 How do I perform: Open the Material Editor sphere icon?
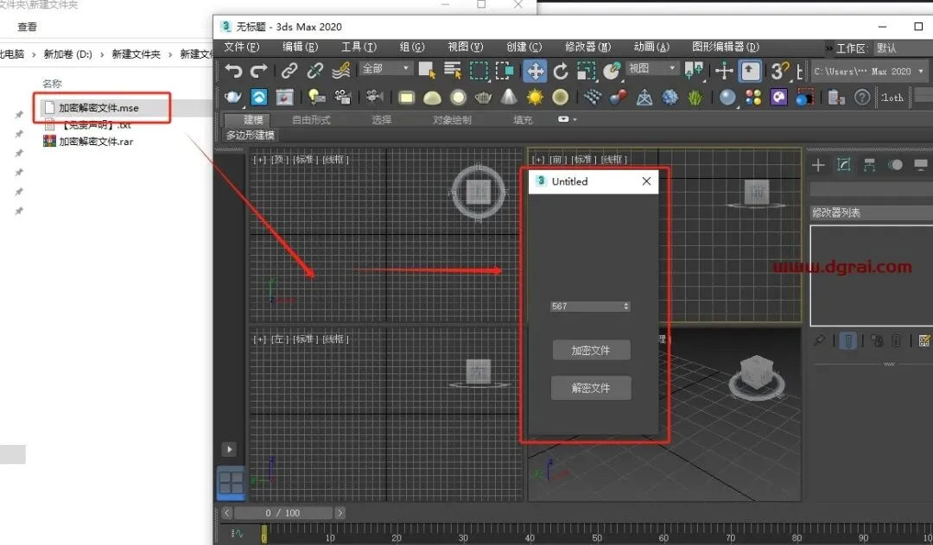[x=727, y=97]
